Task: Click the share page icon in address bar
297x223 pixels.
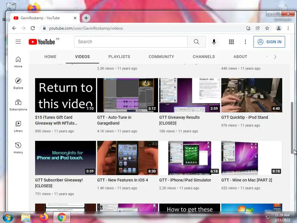Action: (258, 28)
